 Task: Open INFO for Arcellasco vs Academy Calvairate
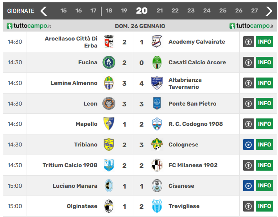tap(264, 42)
